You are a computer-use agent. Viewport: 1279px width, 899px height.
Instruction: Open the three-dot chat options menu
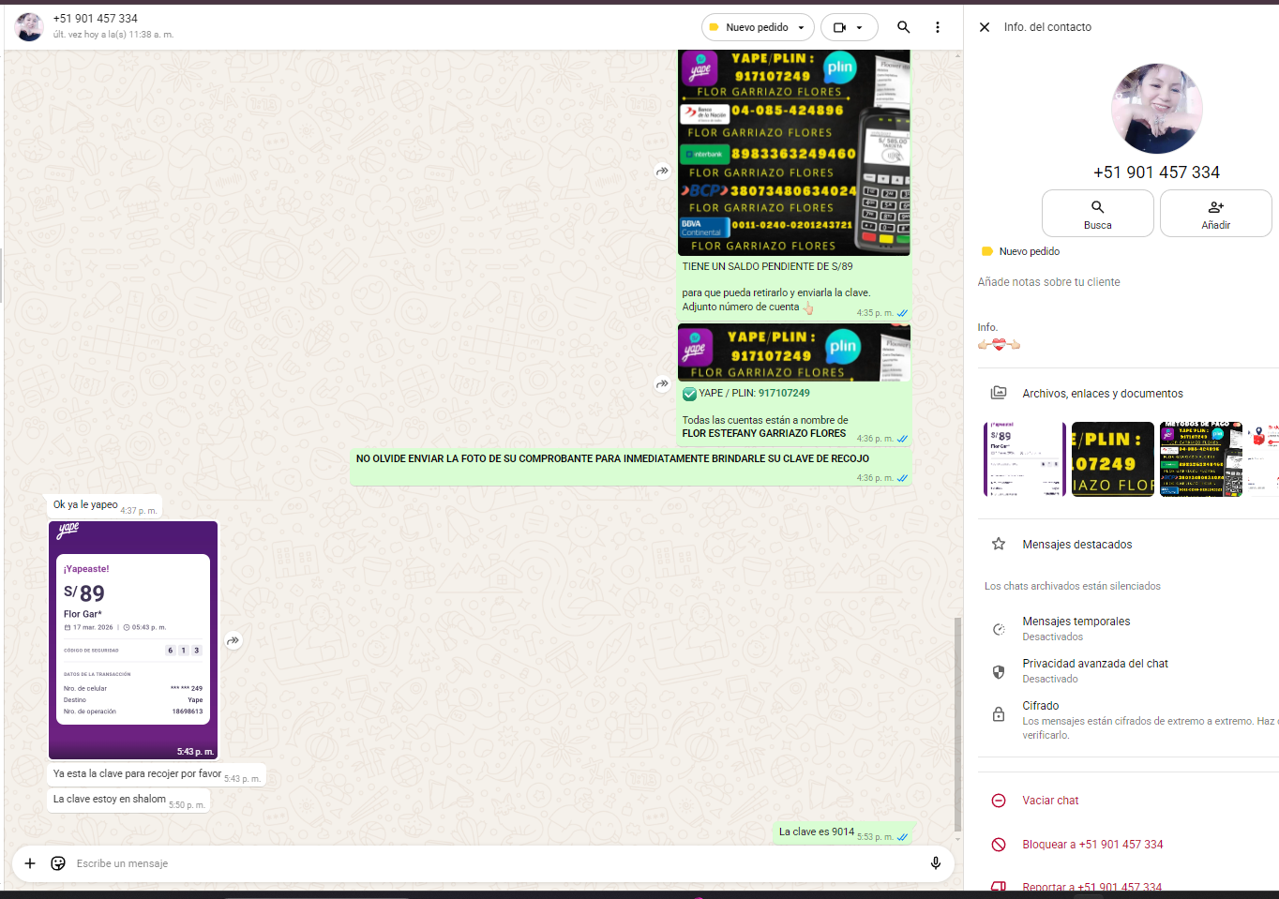coord(937,27)
